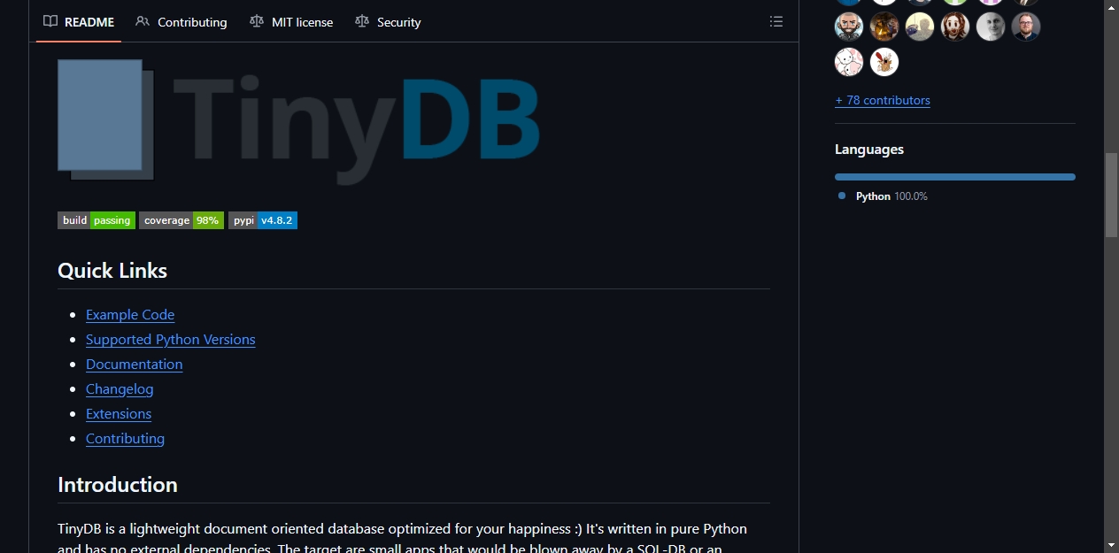The image size is (1119, 553).
Task: Click the build passing badge
Action: pyautogui.click(x=96, y=220)
